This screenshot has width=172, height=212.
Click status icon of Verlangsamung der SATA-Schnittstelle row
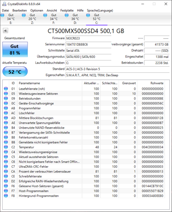[6, 132]
